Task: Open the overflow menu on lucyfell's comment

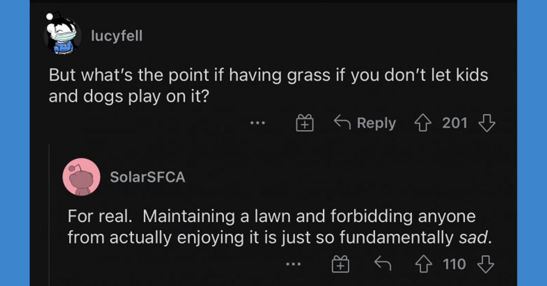Action: [x=258, y=123]
